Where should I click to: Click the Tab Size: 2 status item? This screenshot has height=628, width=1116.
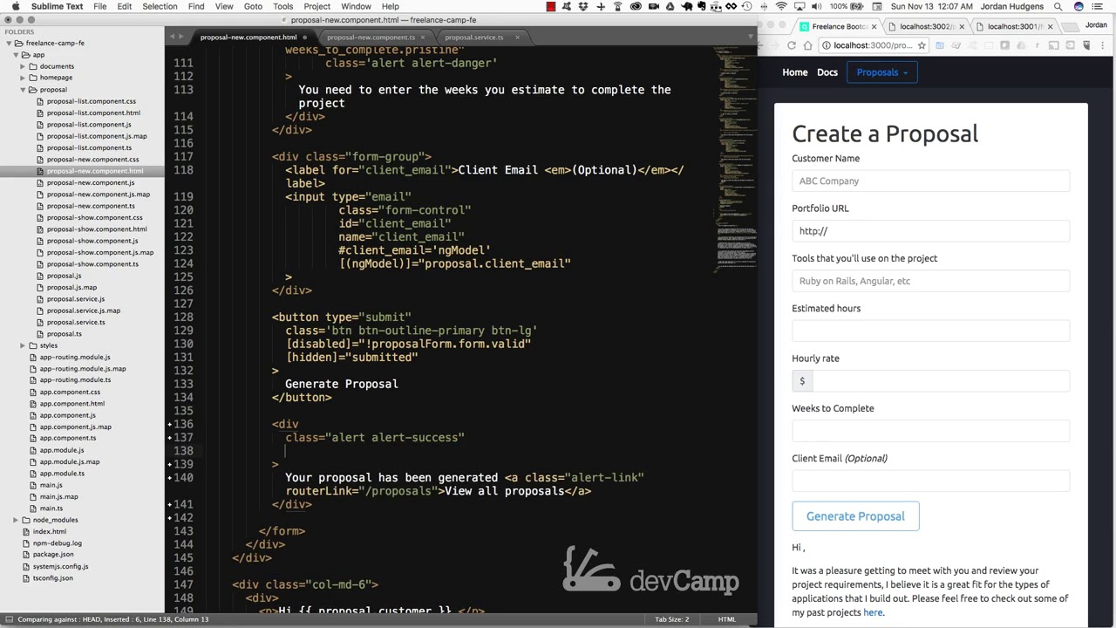click(x=672, y=619)
